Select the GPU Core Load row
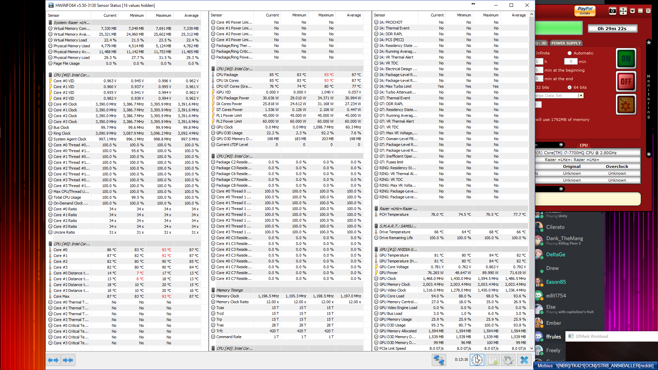Image resolution: width=658 pixels, height=370 pixels. (x=450, y=296)
